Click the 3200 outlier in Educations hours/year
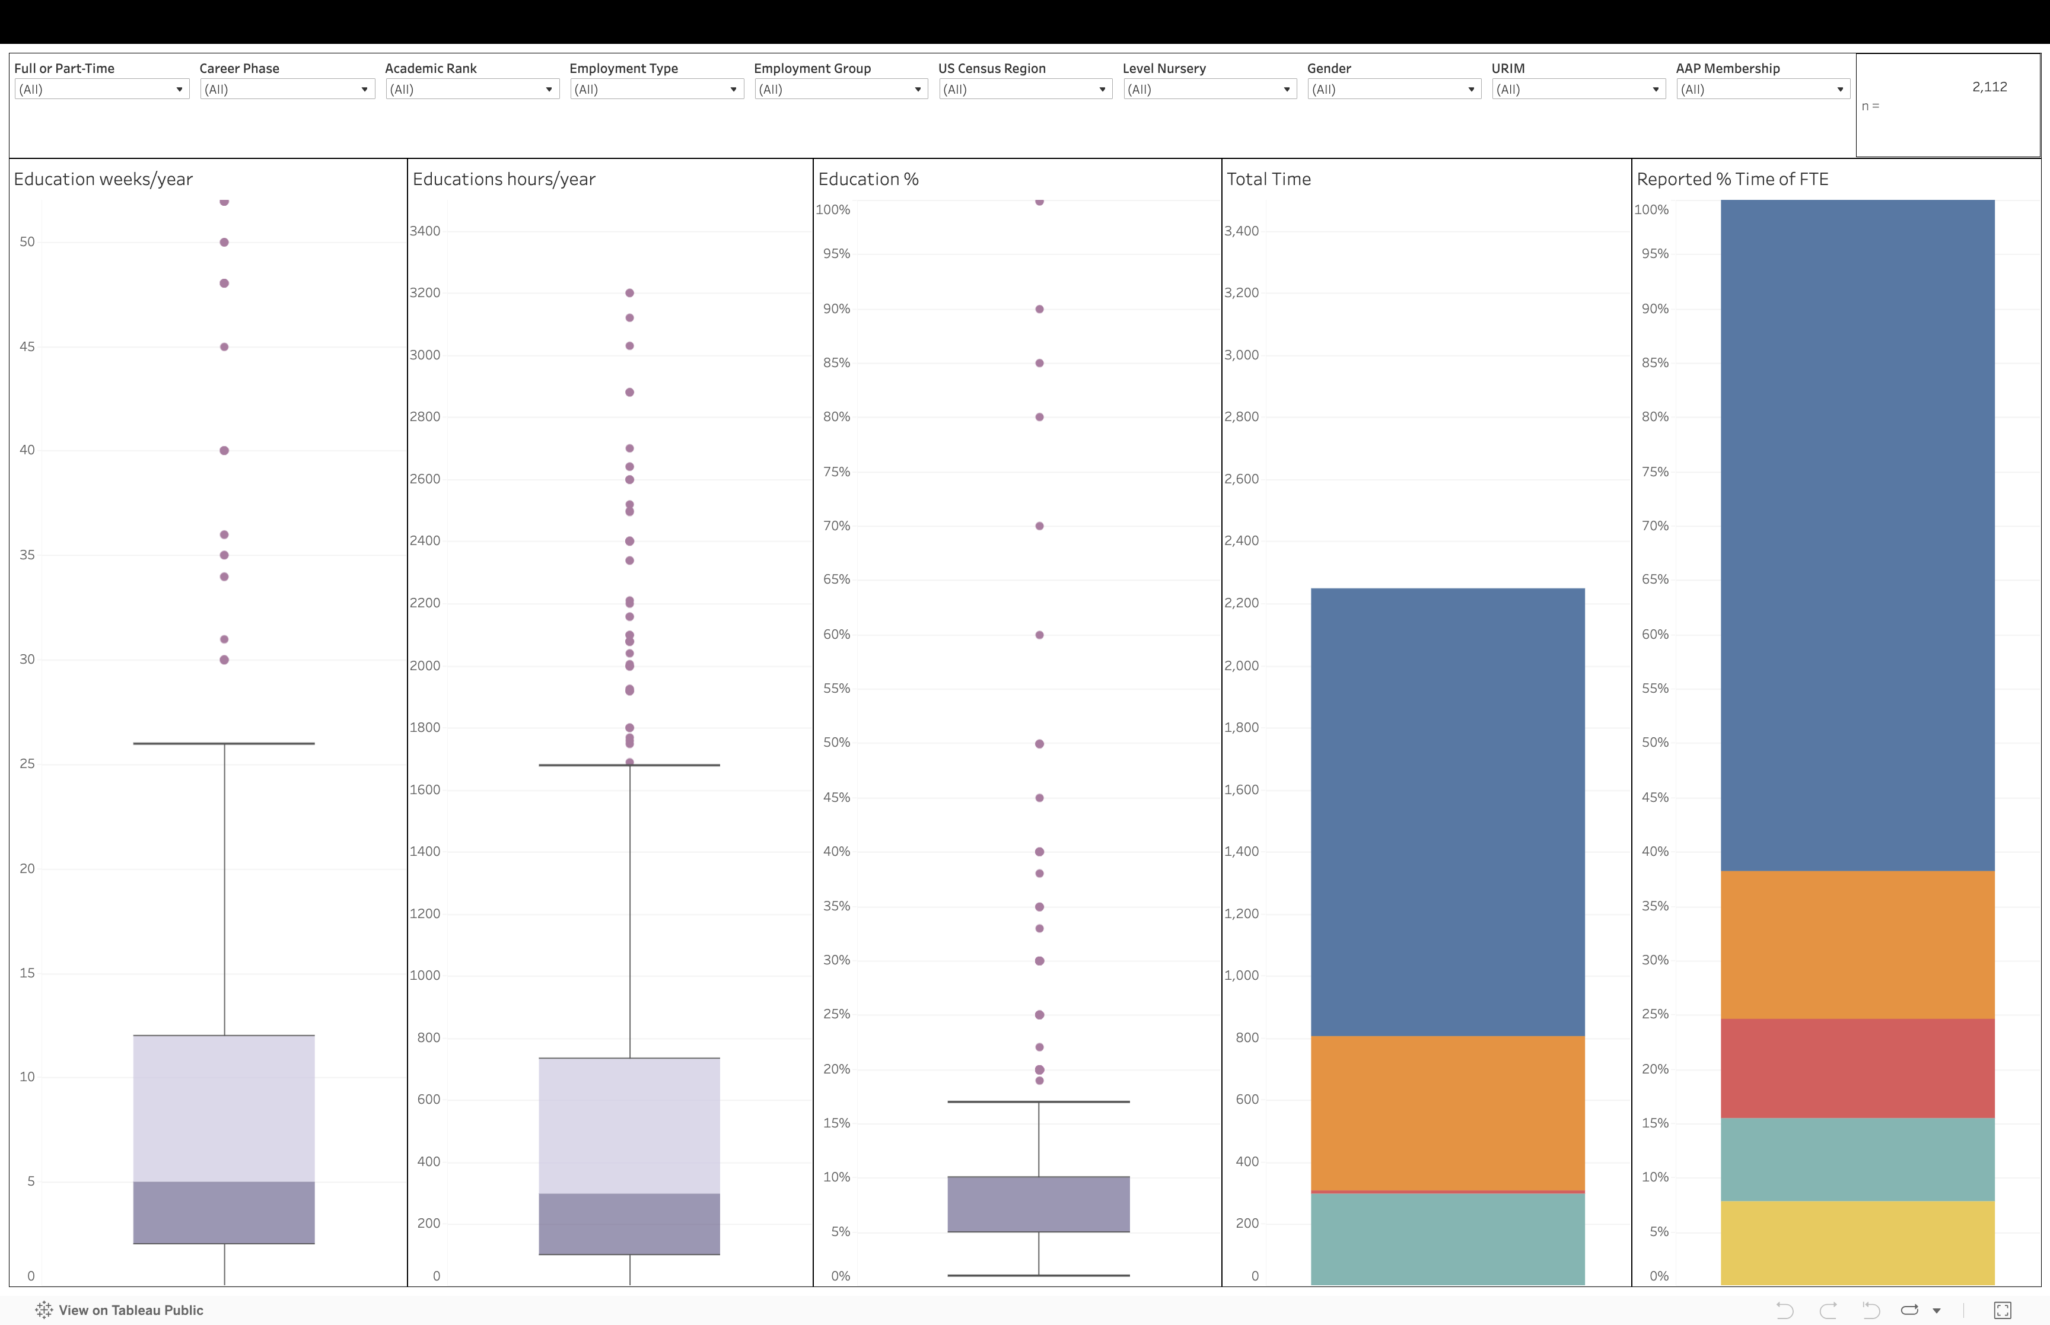This screenshot has height=1325, width=2050. click(x=630, y=294)
